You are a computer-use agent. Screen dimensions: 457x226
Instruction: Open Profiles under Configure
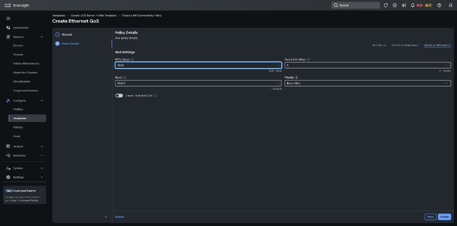(x=18, y=109)
